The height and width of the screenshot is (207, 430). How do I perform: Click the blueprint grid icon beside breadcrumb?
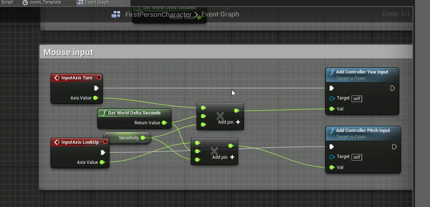pyautogui.click(x=116, y=14)
